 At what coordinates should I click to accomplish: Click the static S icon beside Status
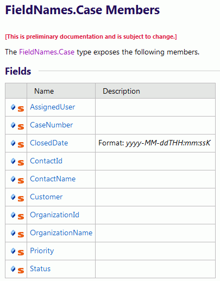click(x=21, y=271)
